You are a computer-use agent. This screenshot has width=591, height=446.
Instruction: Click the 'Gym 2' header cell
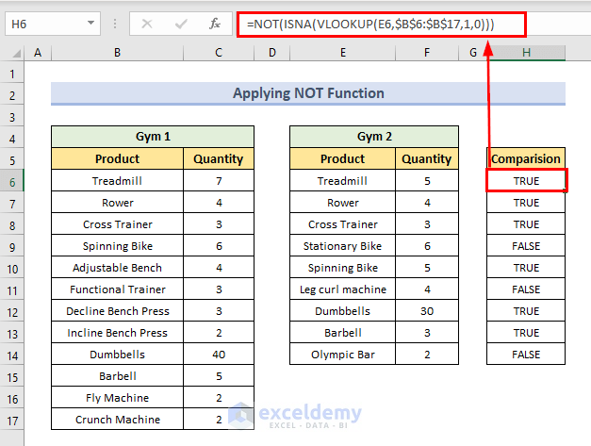[374, 137]
